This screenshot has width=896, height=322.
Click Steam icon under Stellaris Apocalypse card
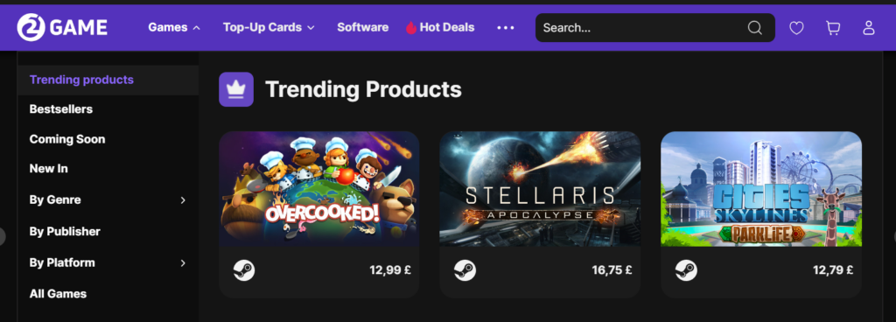coord(465,270)
